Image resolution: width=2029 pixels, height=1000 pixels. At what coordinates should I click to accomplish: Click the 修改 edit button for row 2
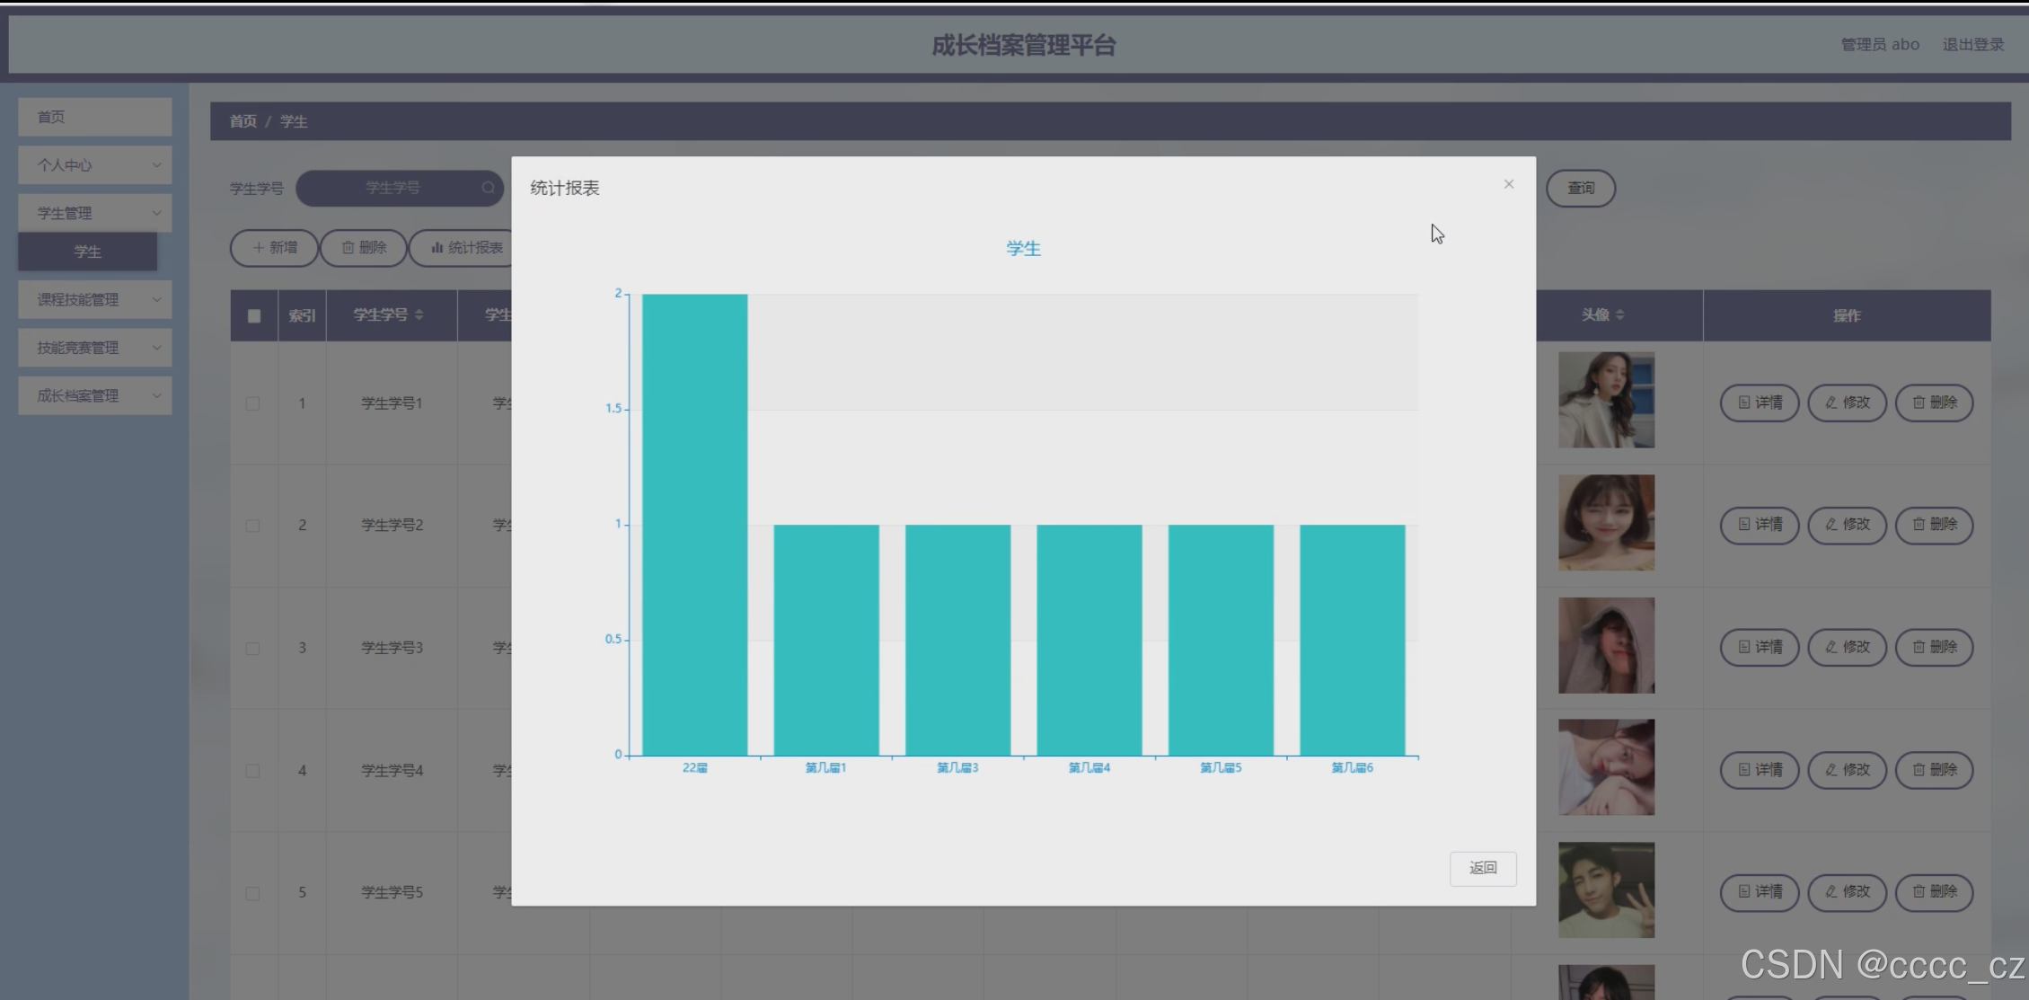(x=1846, y=525)
